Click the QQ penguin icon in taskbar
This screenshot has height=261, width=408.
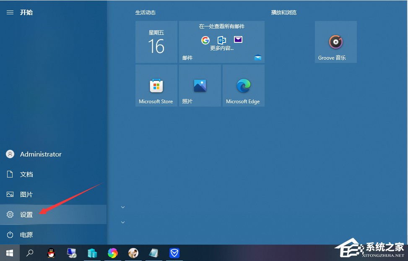tap(51, 253)
